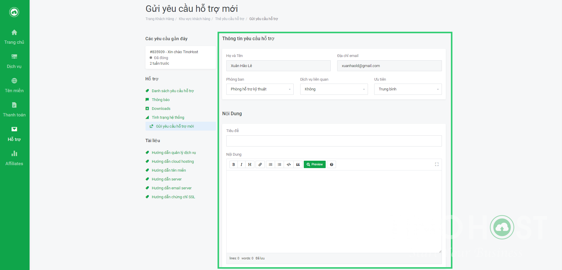
Task: Open the Downloads link
Action: tap(161, 108)
